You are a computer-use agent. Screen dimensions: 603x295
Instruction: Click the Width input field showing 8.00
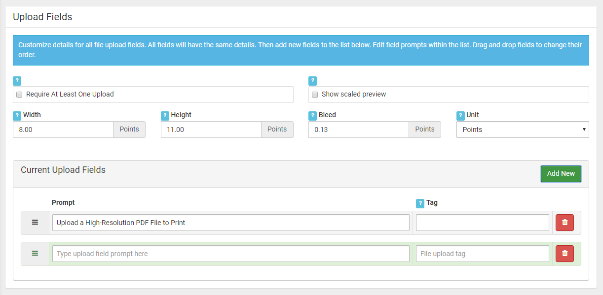click(x=63, y=130)
